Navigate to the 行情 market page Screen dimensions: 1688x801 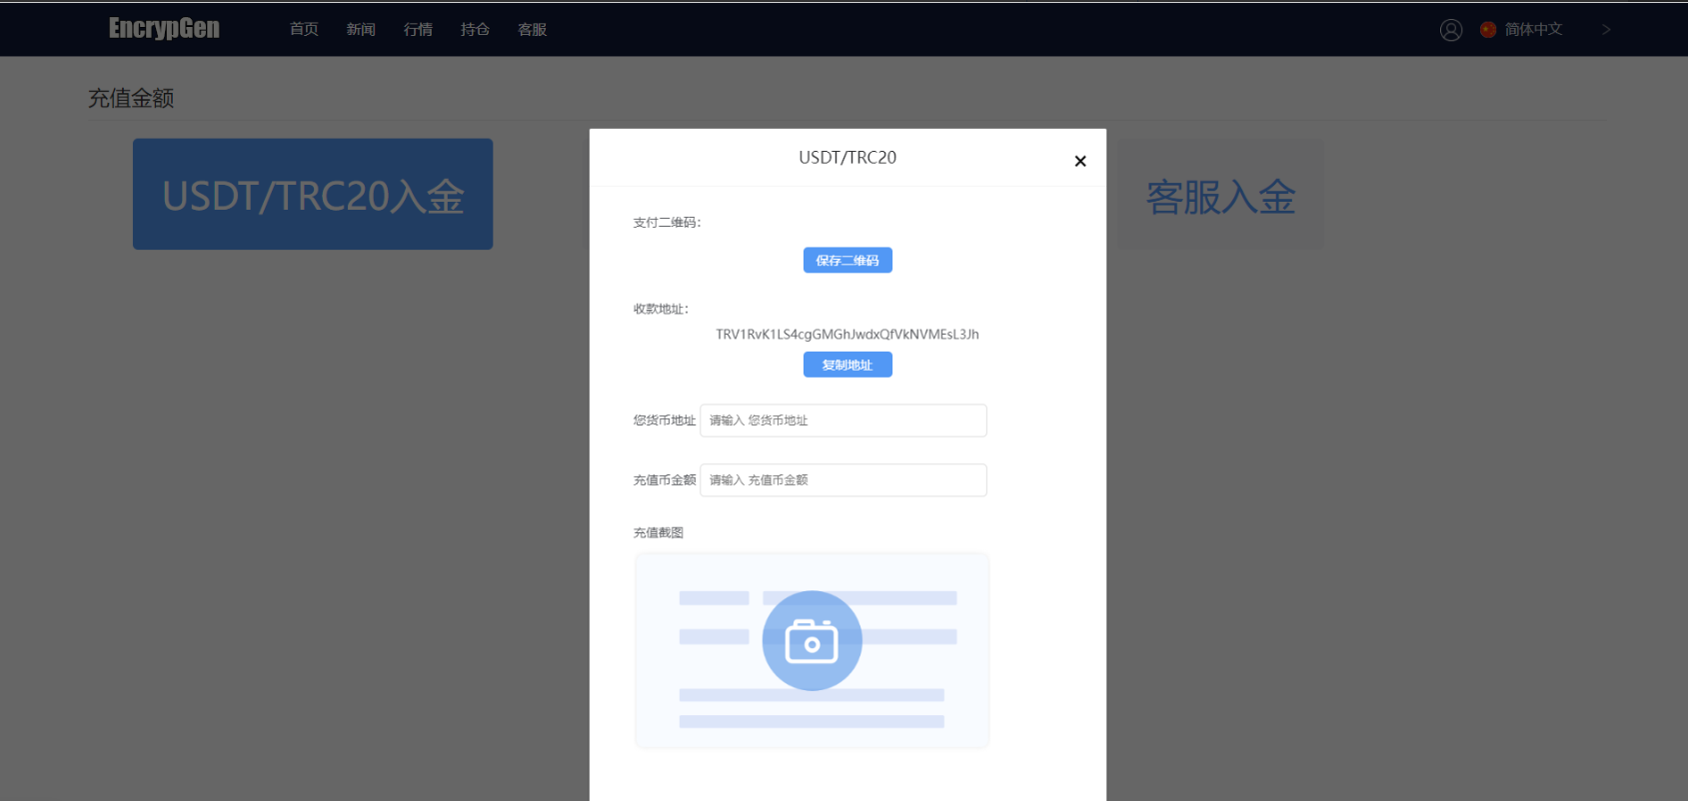coord(418,30)
